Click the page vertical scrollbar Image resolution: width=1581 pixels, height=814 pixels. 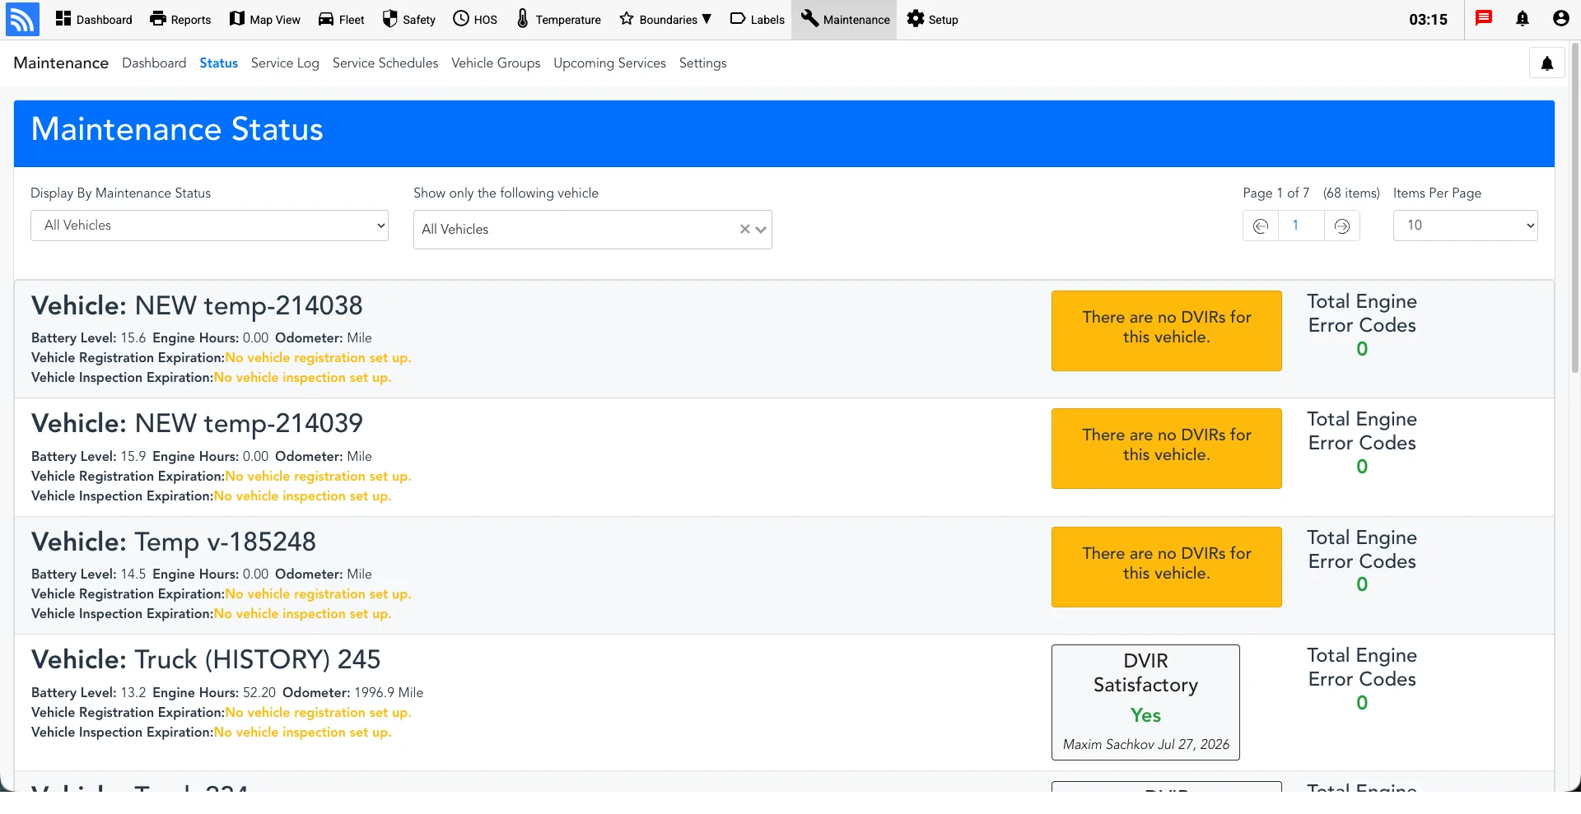coord(1575,208)
